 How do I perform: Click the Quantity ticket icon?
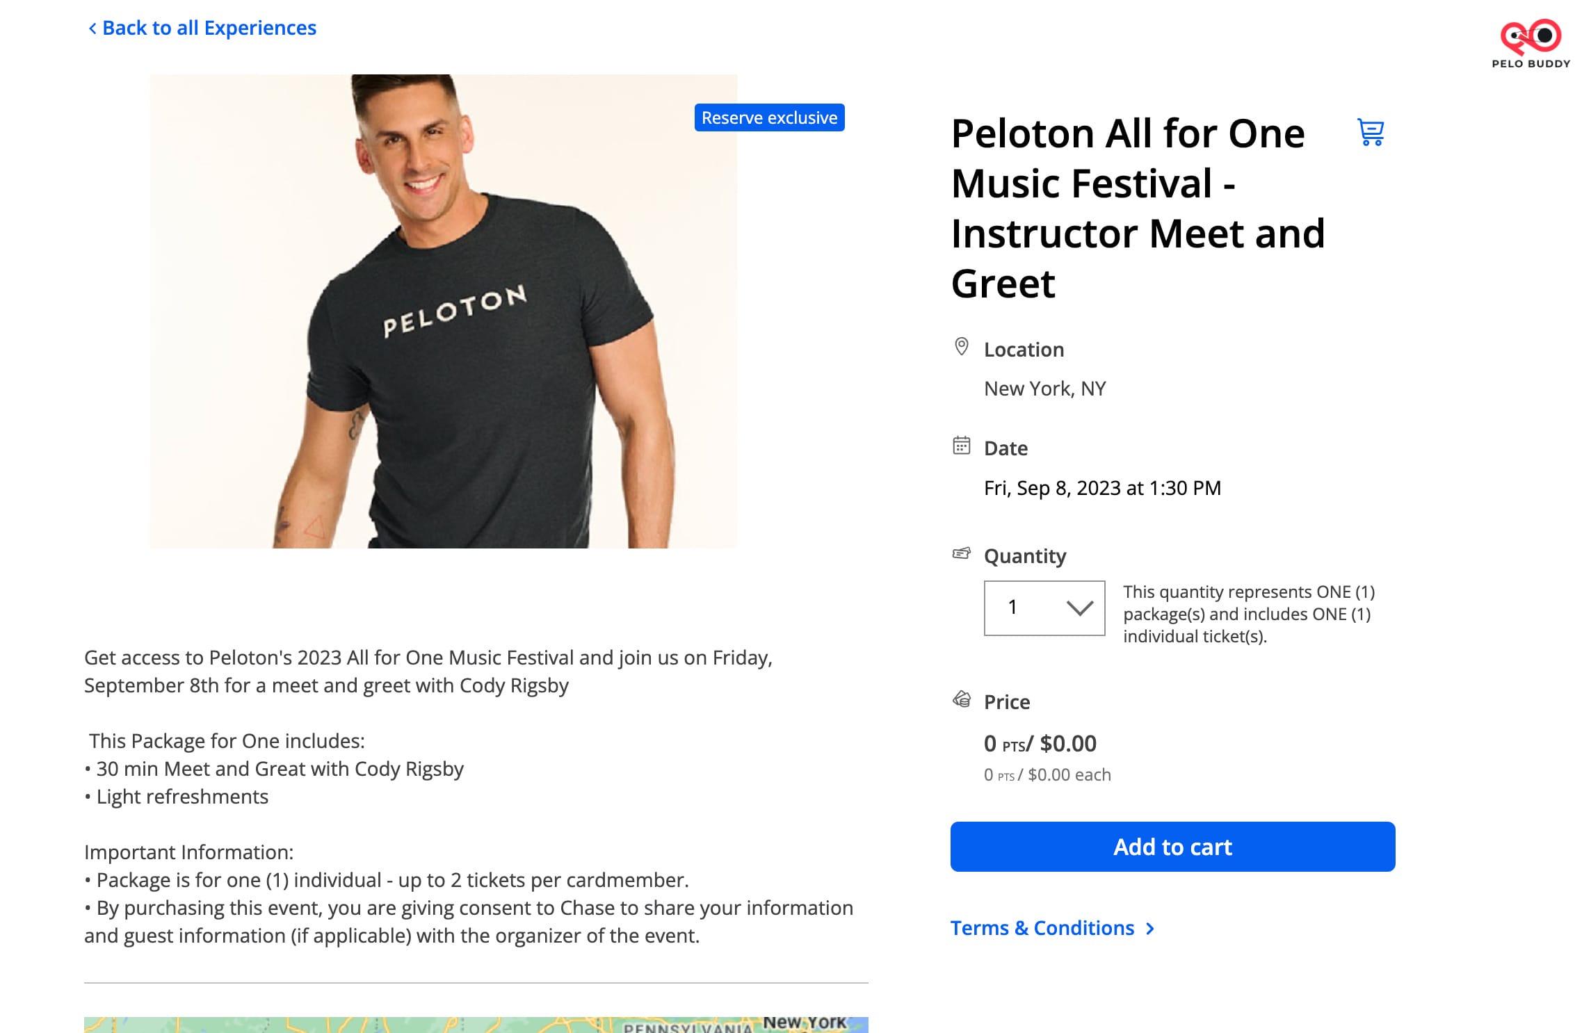pos(962,553)
